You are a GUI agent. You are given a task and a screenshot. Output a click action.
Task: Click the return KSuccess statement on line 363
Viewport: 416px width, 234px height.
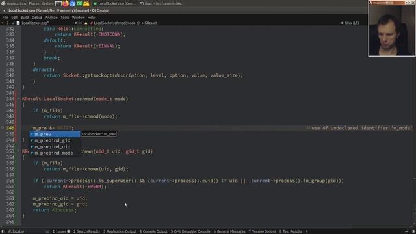[55, 210]
